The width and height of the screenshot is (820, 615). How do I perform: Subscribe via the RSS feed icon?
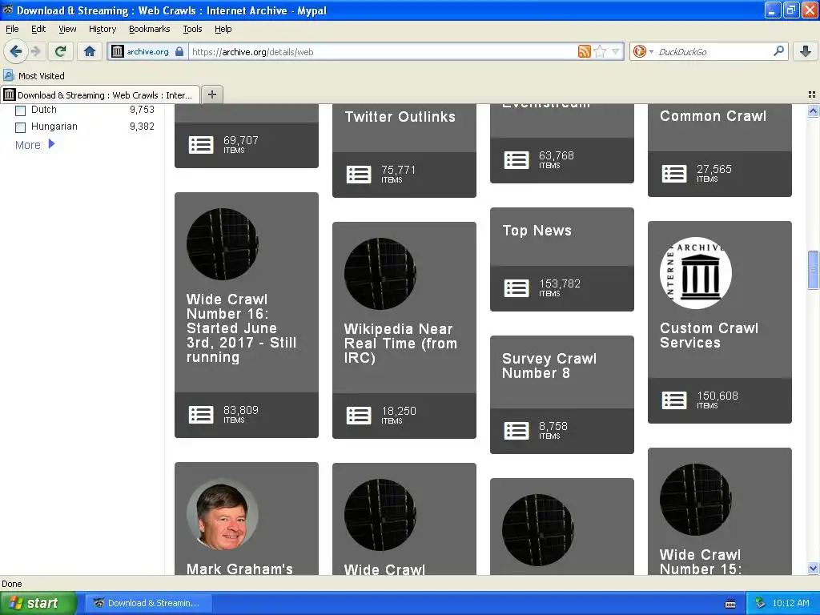coord(584,51)
